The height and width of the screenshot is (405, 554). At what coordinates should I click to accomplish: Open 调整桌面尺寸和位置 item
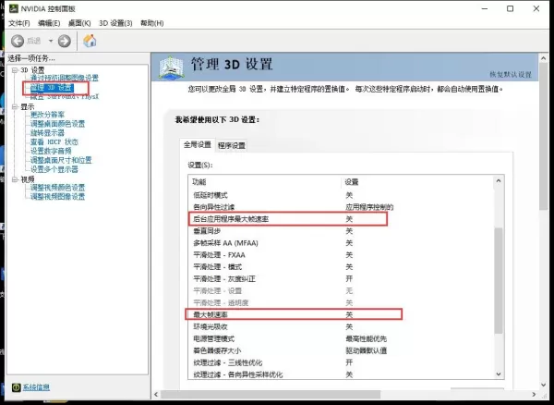[61, 160]
